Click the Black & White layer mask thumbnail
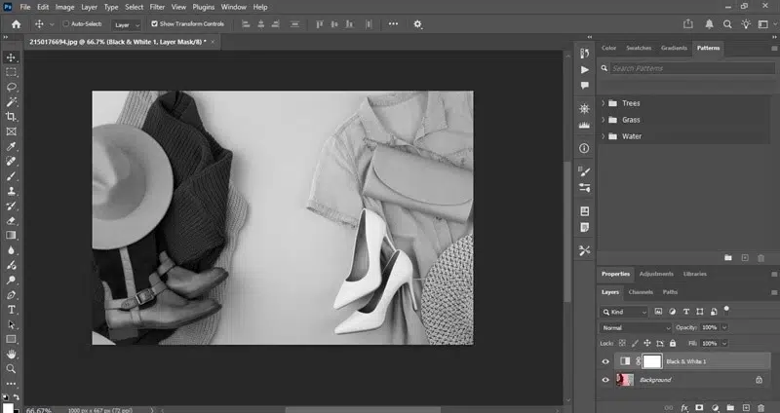 tap(651, 361)
